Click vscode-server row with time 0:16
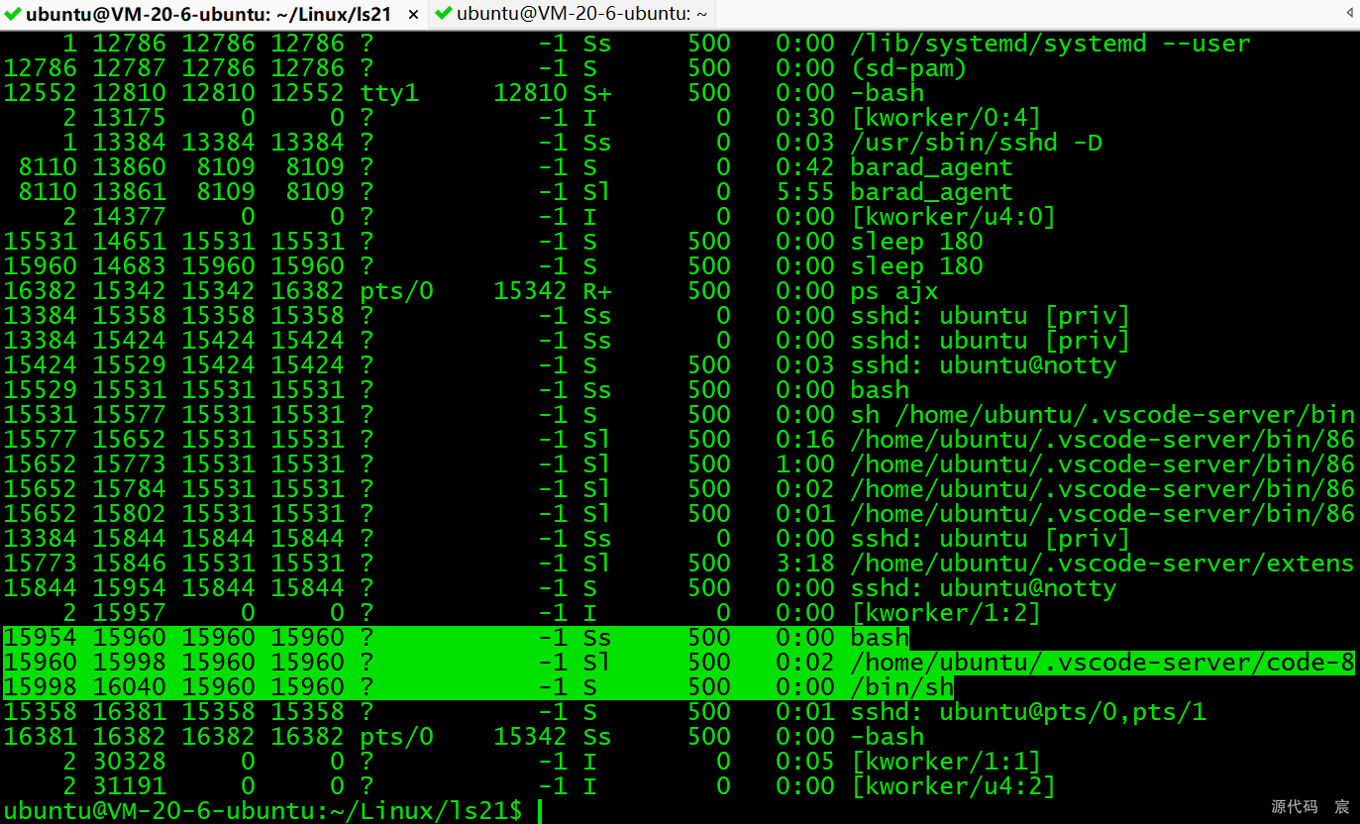This screenshot has height=824, width=1360. pyautogui.click(x=679, y=440)
